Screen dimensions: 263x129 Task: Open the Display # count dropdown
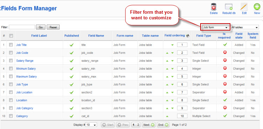coord(92,125)
